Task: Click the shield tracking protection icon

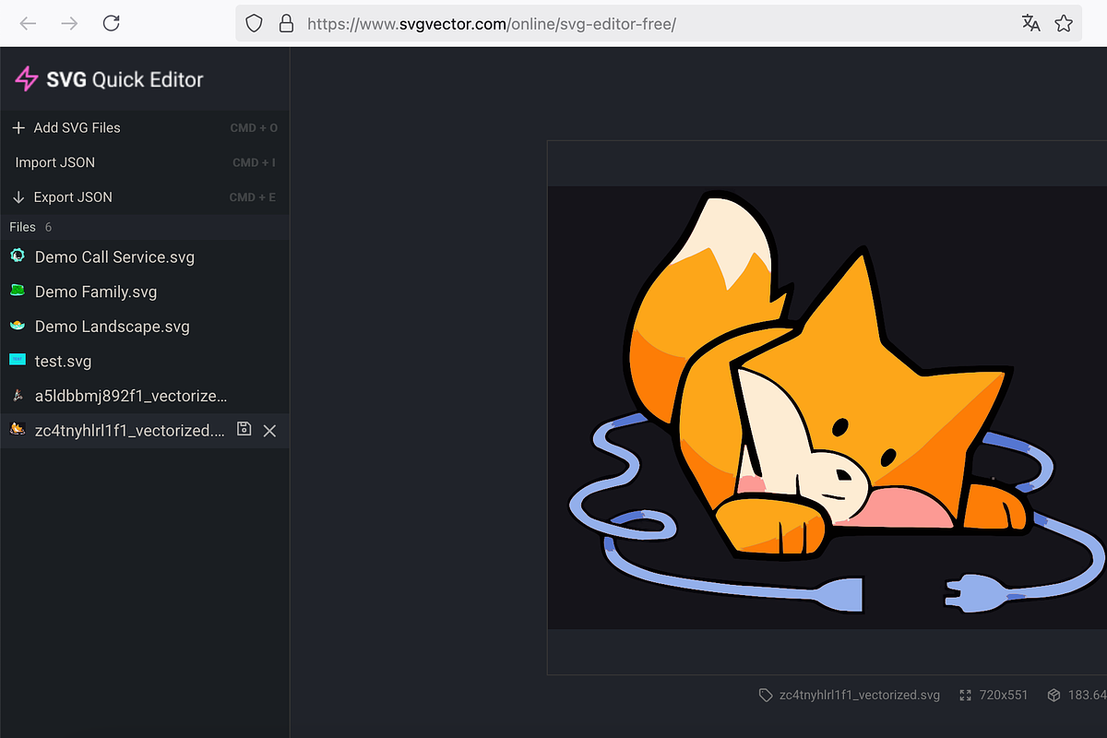Action: point(254,23)
